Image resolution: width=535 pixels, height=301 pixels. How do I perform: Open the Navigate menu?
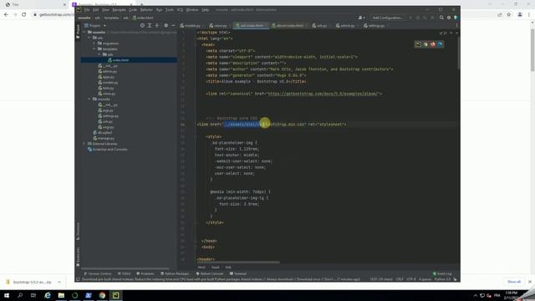(119, 10)
